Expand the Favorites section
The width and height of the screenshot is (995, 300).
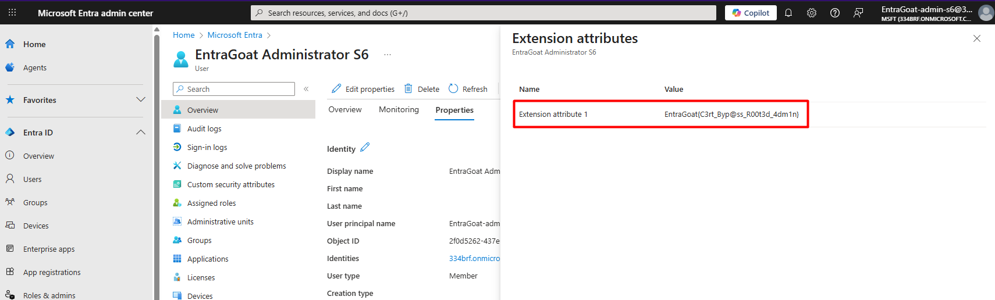(x=141, y=100)
